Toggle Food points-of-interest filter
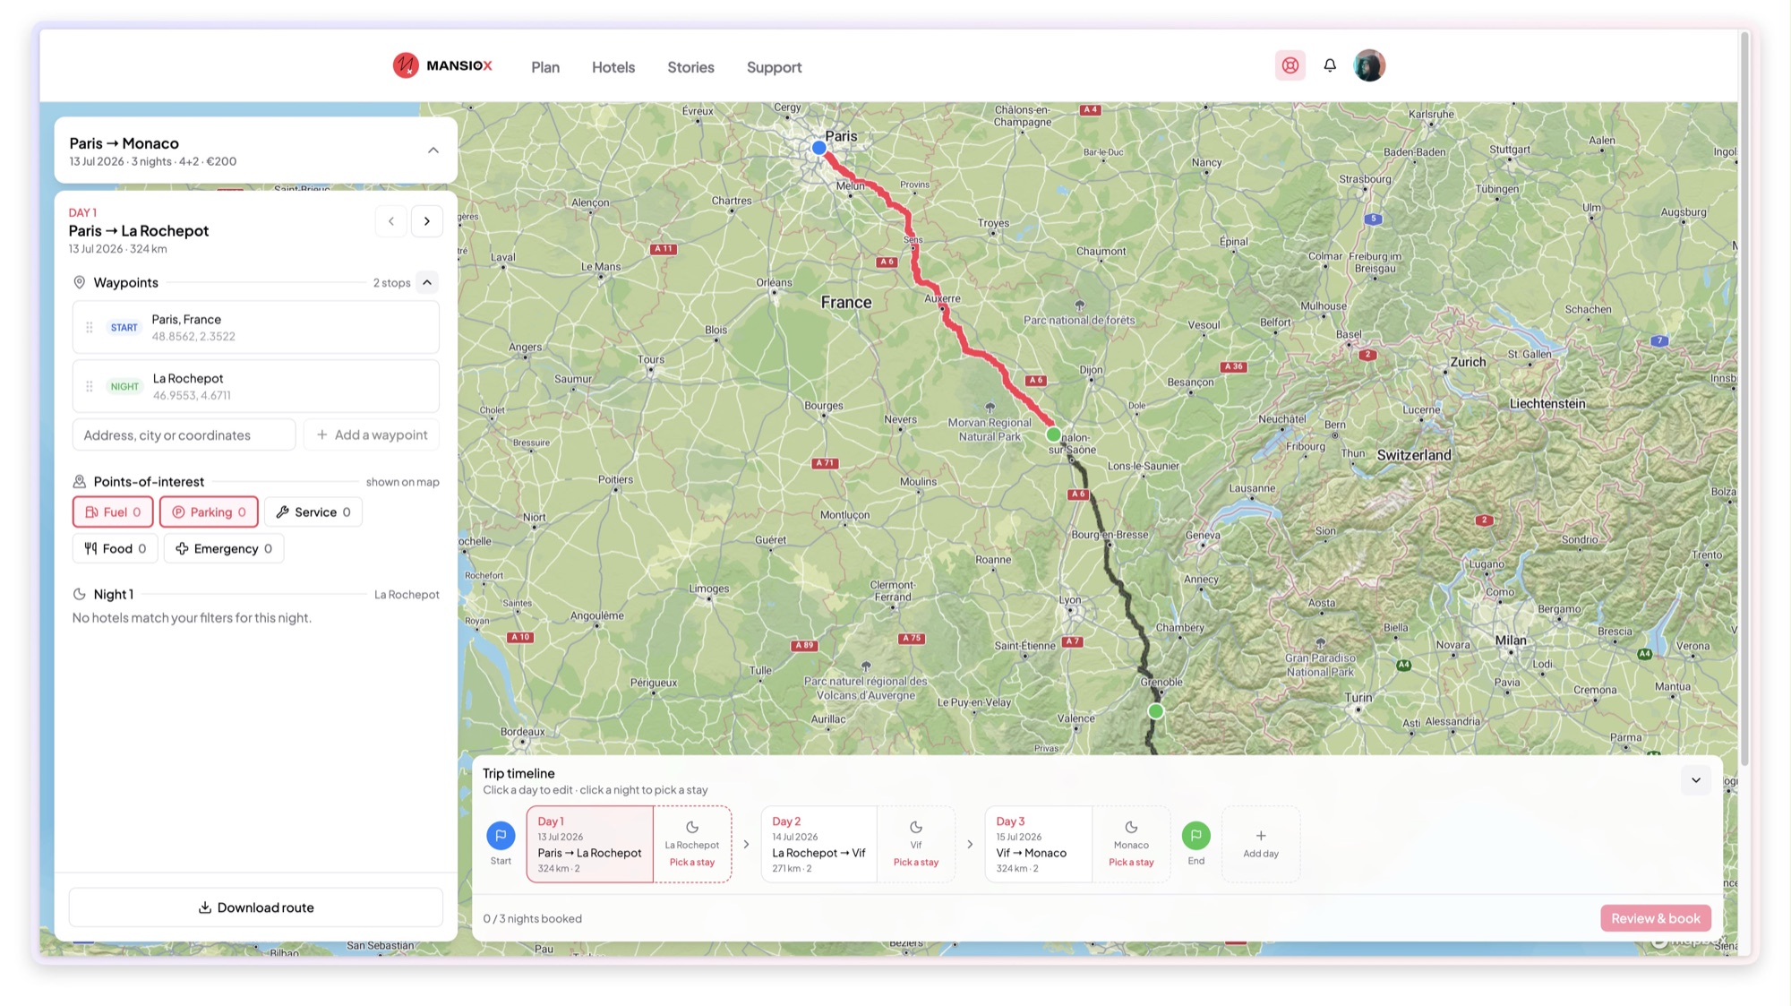The width and height of the screenshot is (1791, 1006). [115, 549]
